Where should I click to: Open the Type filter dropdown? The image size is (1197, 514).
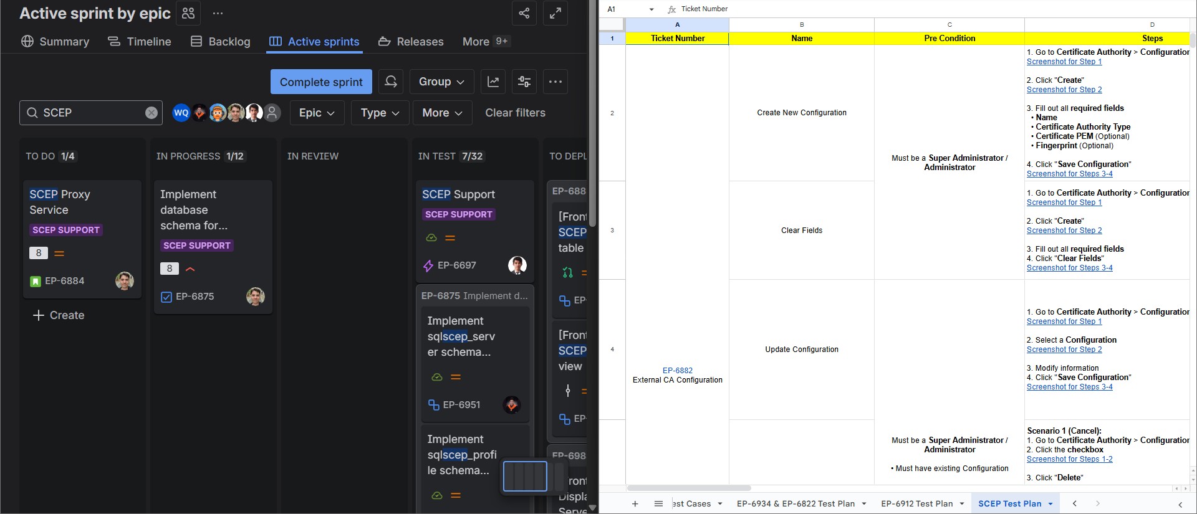[x=380, y=113]
